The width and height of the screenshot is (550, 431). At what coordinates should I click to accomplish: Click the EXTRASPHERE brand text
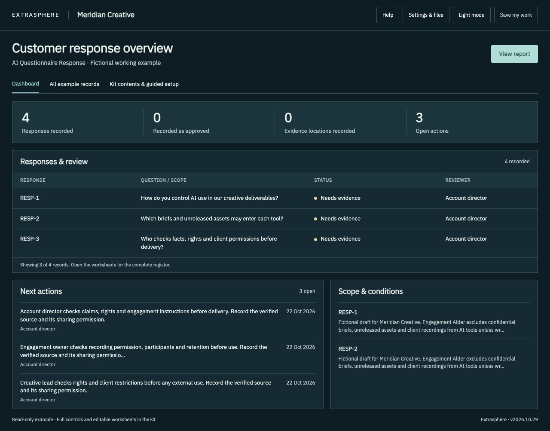(x=36, y=15)
